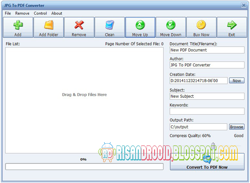Viewport: 250px width, 183px height.
Task: Click the Page Number Of Selected File label
Action: coord(134,44)
